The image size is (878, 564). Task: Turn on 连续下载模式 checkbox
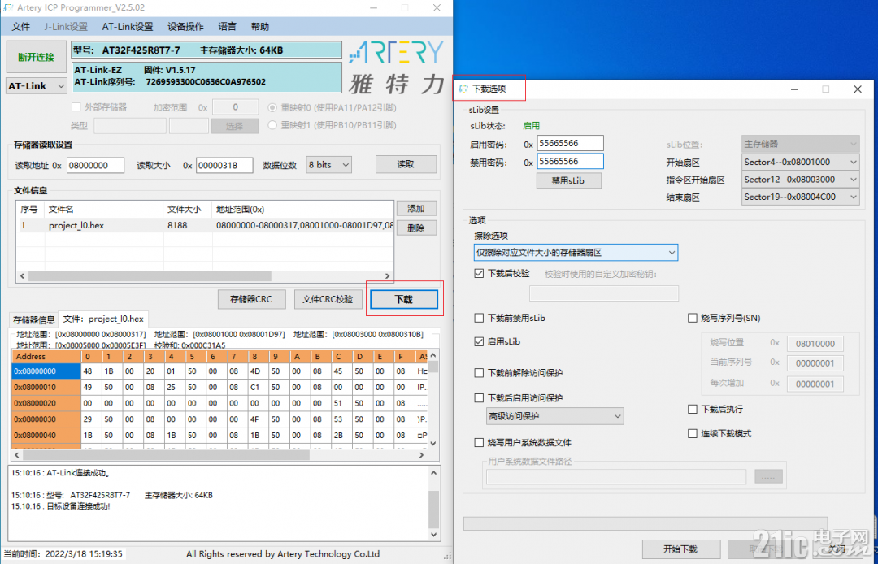click(692, 434)
